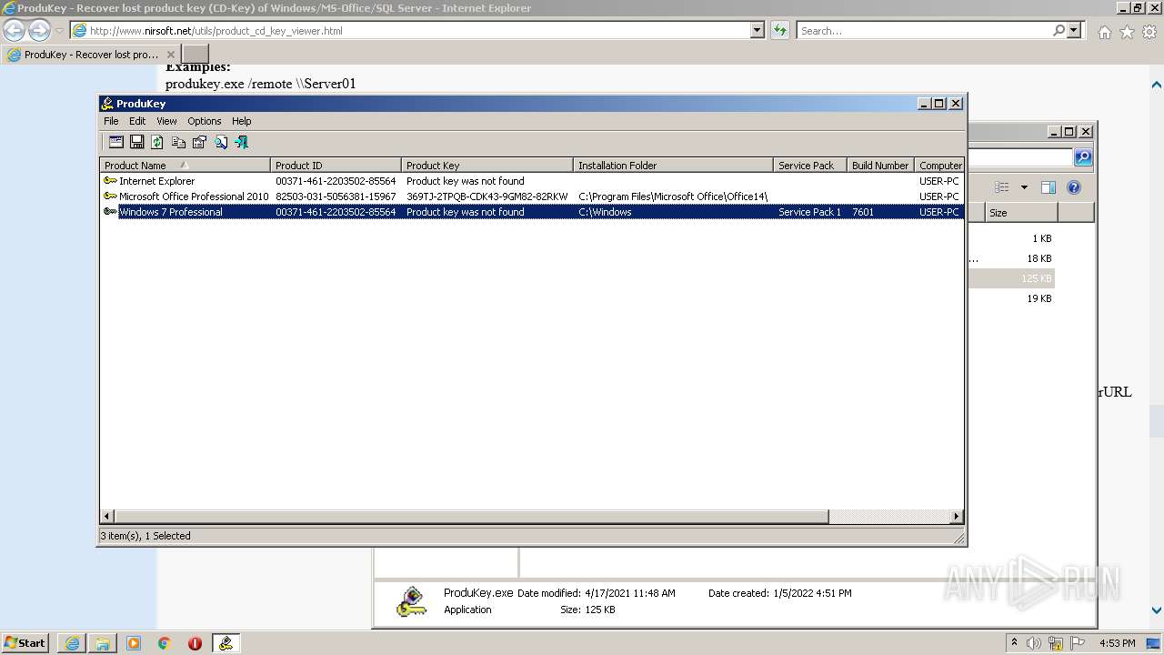Click the Office product key 369TJ-2TPQB cell
This screenshot has height=655, width=1164.
point(487,196)
